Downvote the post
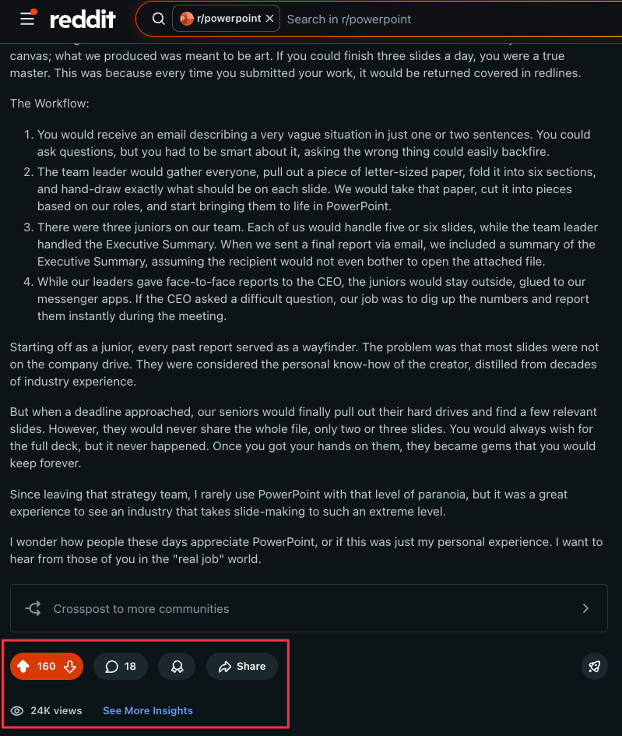This screenshot has height=736, width=622. tap(70, 666)
